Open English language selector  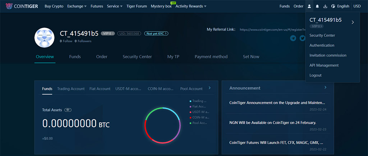343,6
